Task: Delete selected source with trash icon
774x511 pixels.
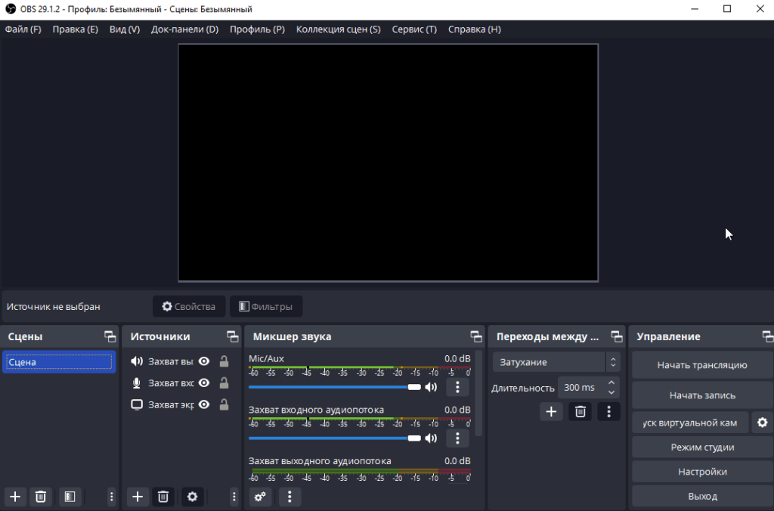Action: 163,497
